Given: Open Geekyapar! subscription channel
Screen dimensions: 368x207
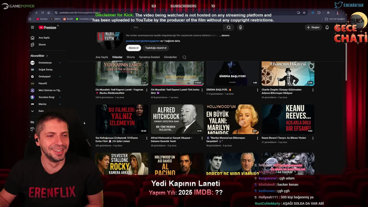Looking at the screenshot, I should click(x=46, y=76).
